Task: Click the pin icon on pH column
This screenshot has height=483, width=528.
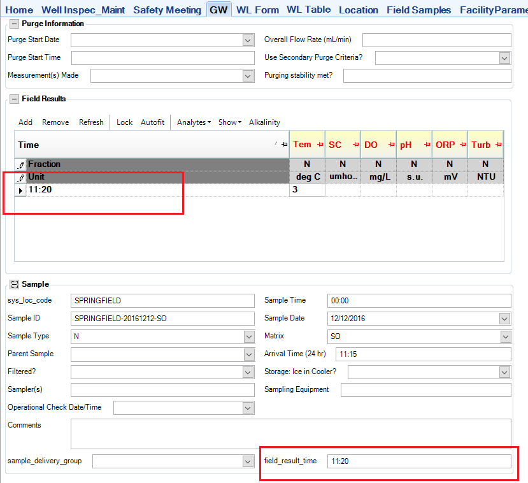Action: tap(427, 145)
